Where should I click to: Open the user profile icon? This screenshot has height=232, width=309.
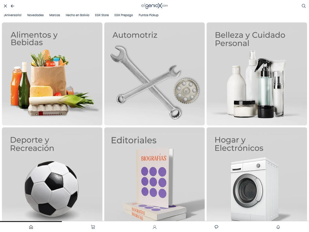click(x=155, y=227)
